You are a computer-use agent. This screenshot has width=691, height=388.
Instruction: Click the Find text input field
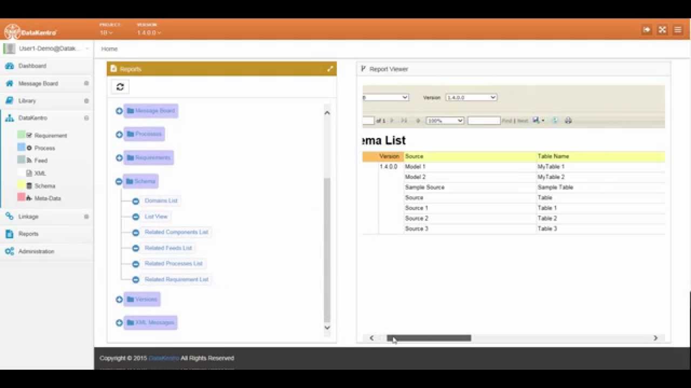(x=484, y=121)
